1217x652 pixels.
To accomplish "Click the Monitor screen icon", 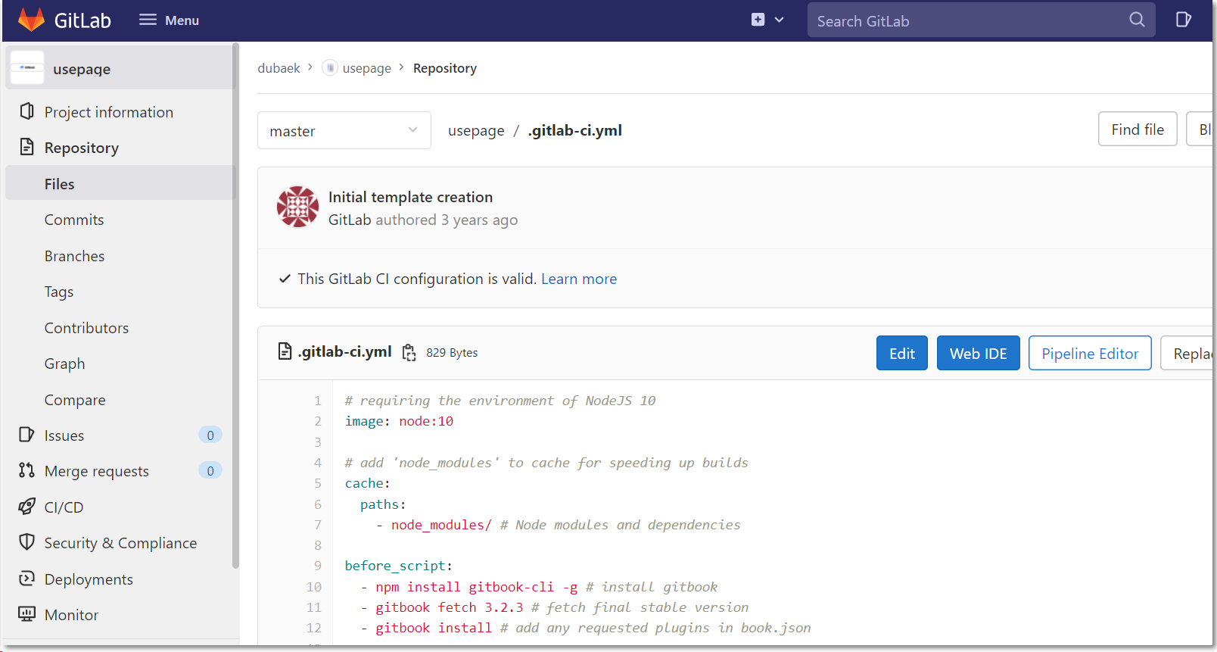I will tap(26, 614).
